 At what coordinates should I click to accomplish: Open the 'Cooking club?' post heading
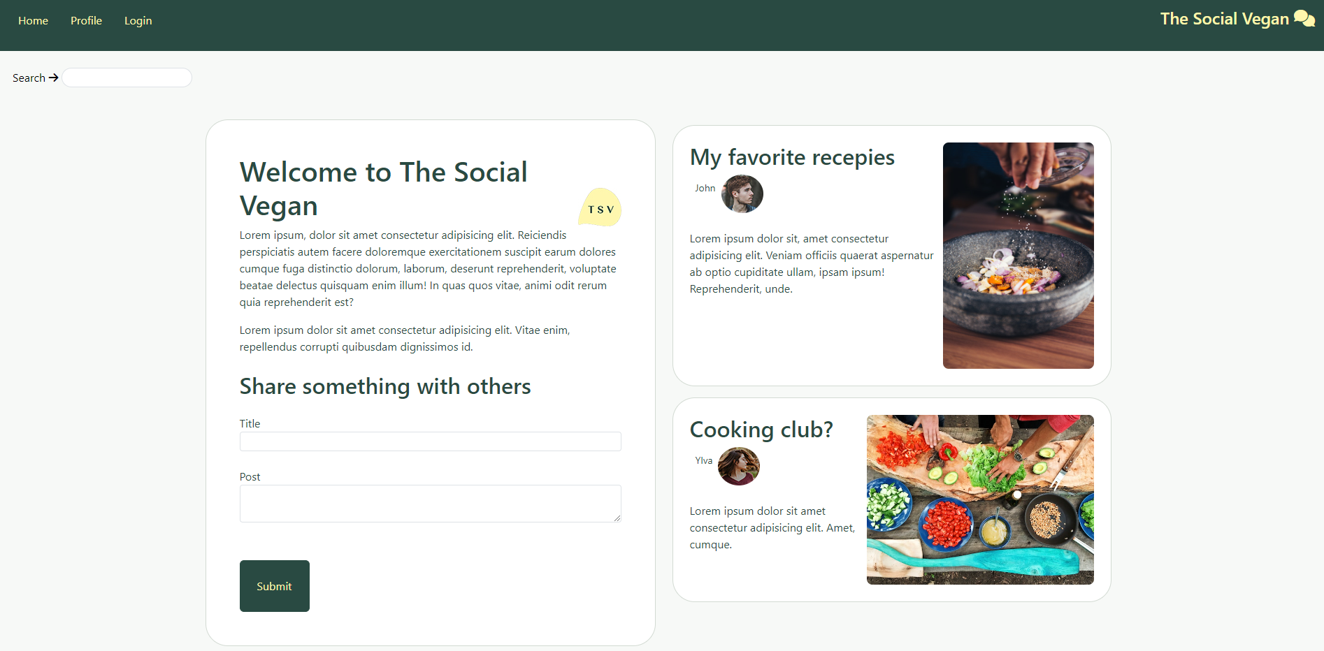(x=761, y=429)
